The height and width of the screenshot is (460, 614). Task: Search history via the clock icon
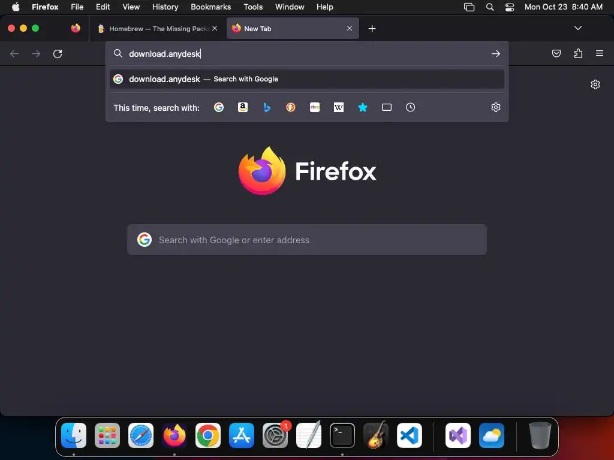(x=410, y=107)
